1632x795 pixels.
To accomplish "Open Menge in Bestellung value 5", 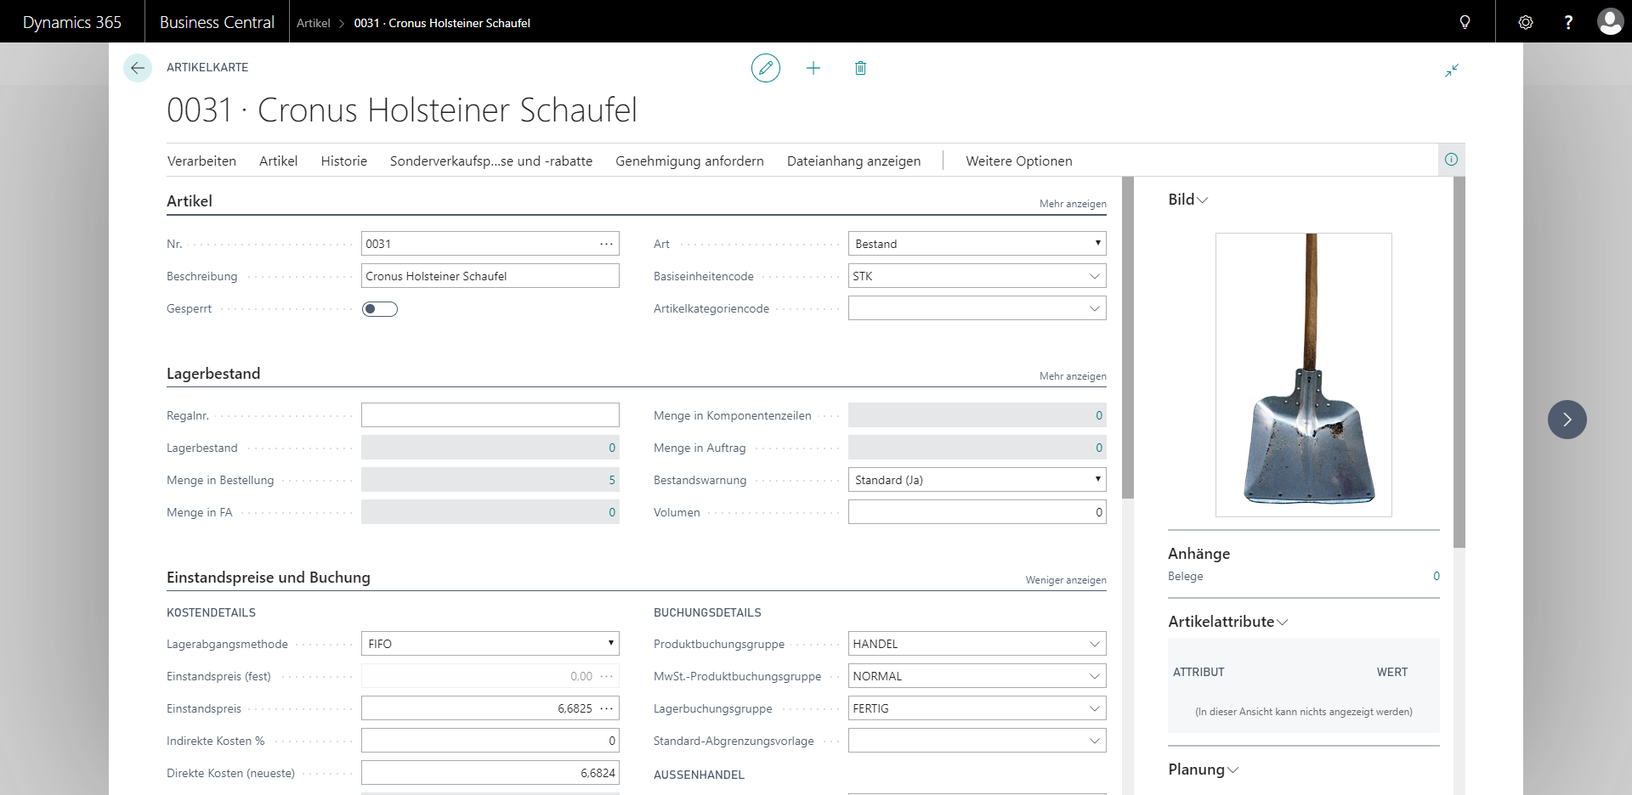I will point(611,480).
